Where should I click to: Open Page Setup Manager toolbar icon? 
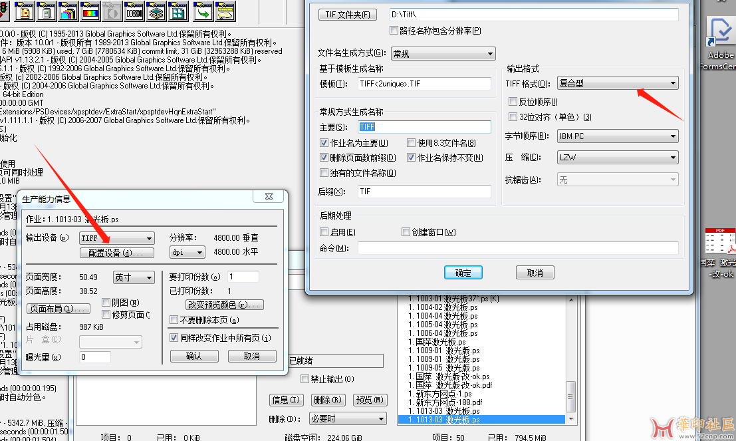24,11
